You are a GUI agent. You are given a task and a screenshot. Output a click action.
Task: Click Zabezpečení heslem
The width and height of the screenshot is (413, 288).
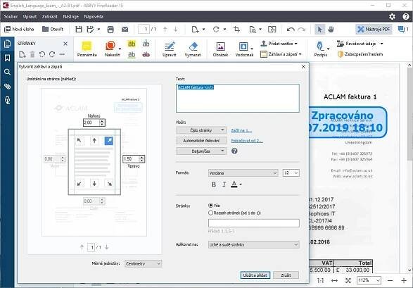pos(360,54)
